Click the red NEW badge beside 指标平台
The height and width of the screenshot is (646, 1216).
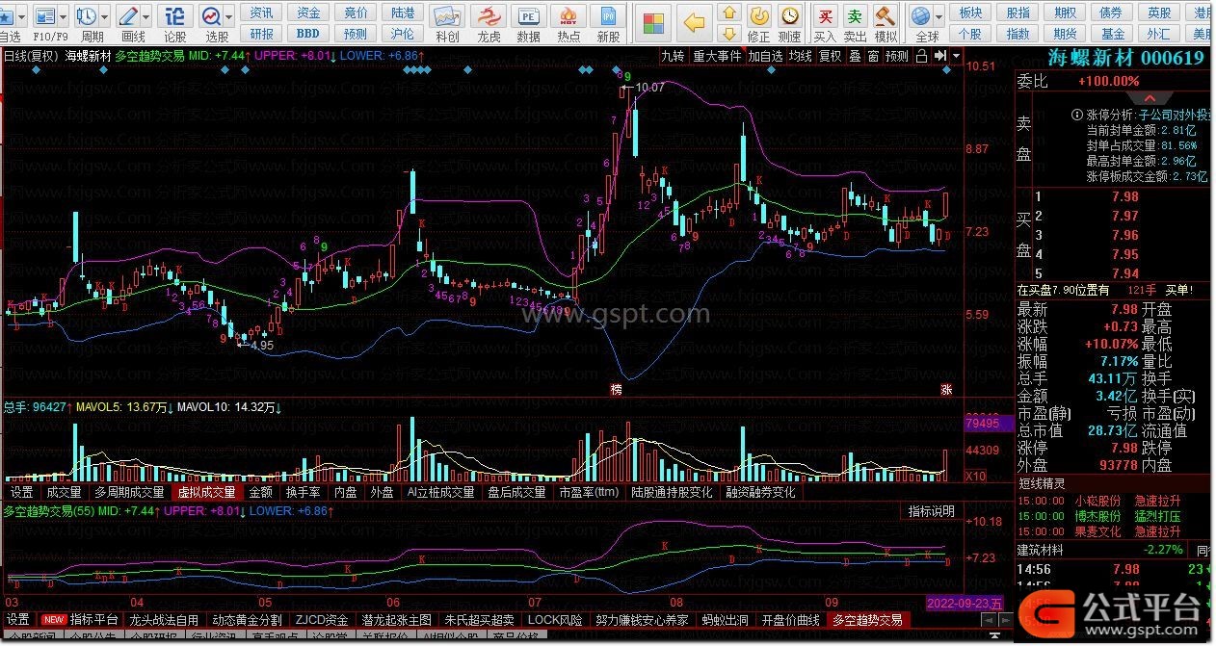click(54, 620)
